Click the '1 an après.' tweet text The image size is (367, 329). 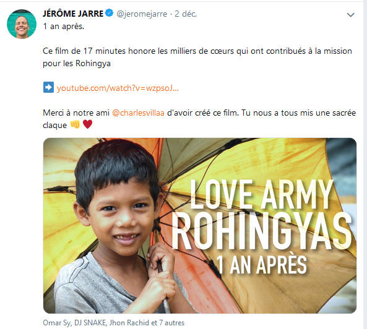(x=63, y=27)
